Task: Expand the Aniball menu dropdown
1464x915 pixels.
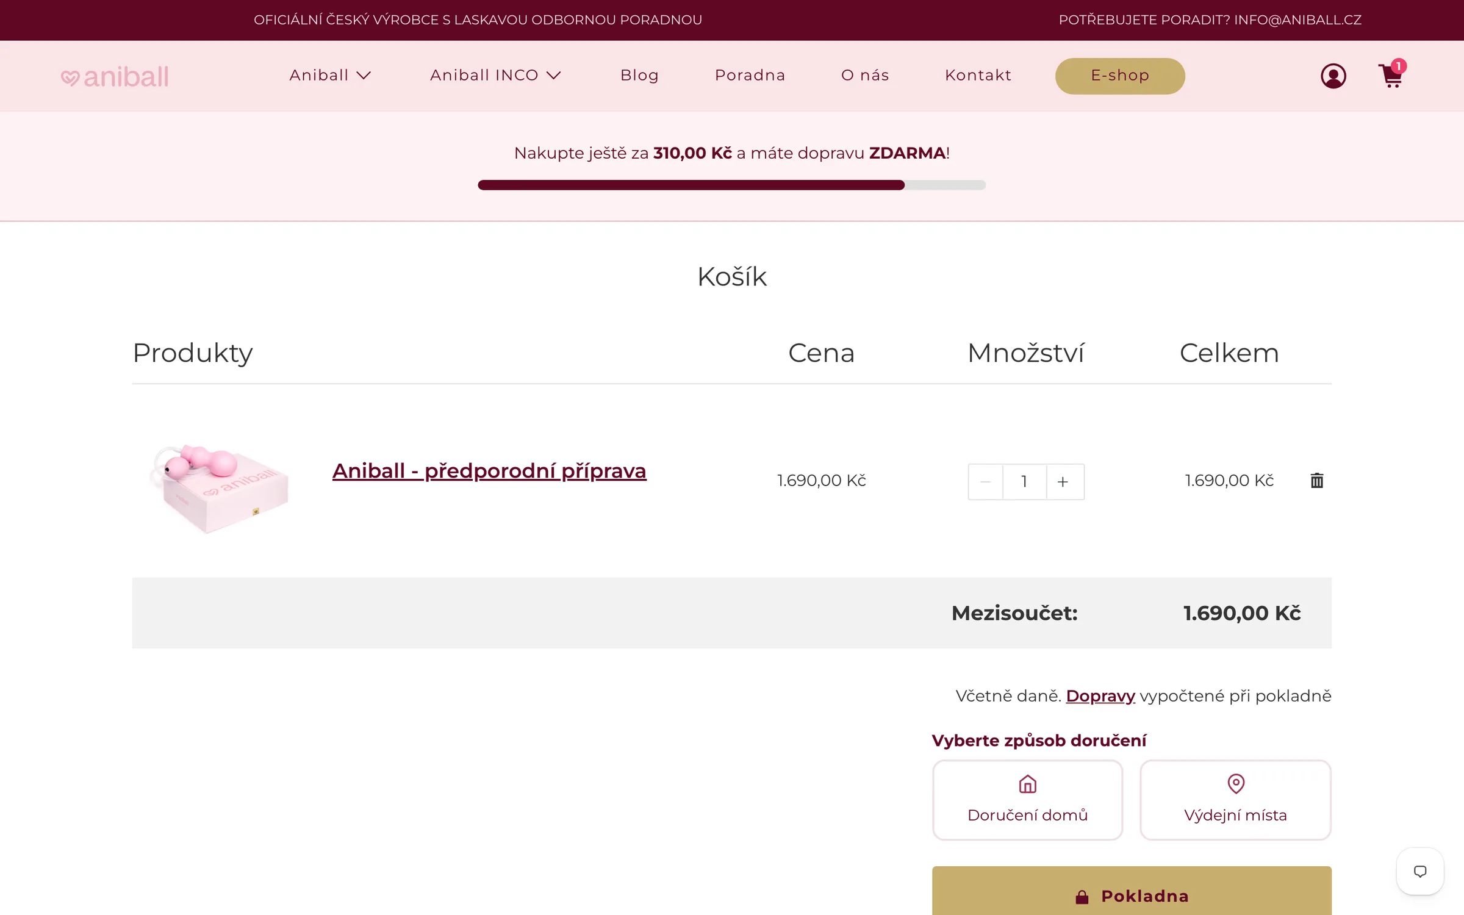Action: click(x=330, y=75)
